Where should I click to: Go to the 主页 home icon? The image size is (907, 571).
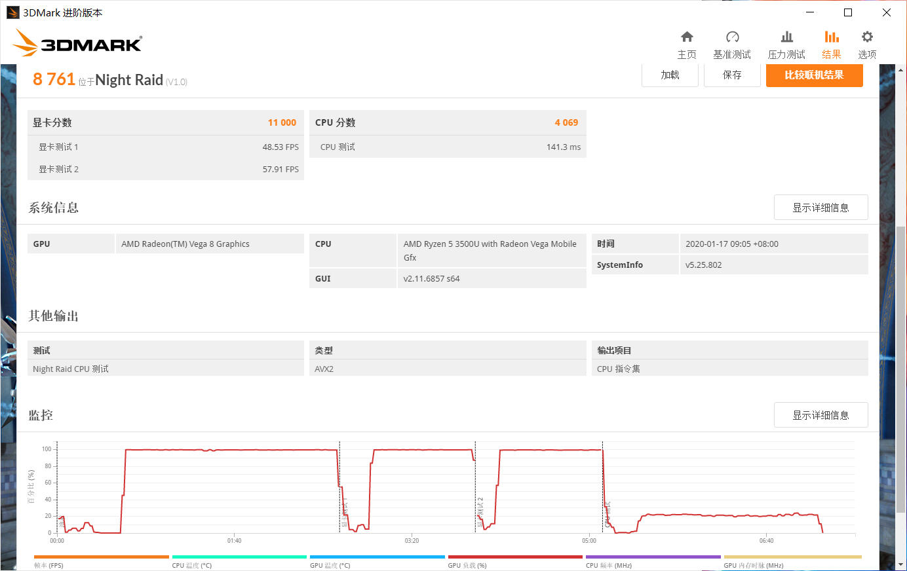[687, 37]
